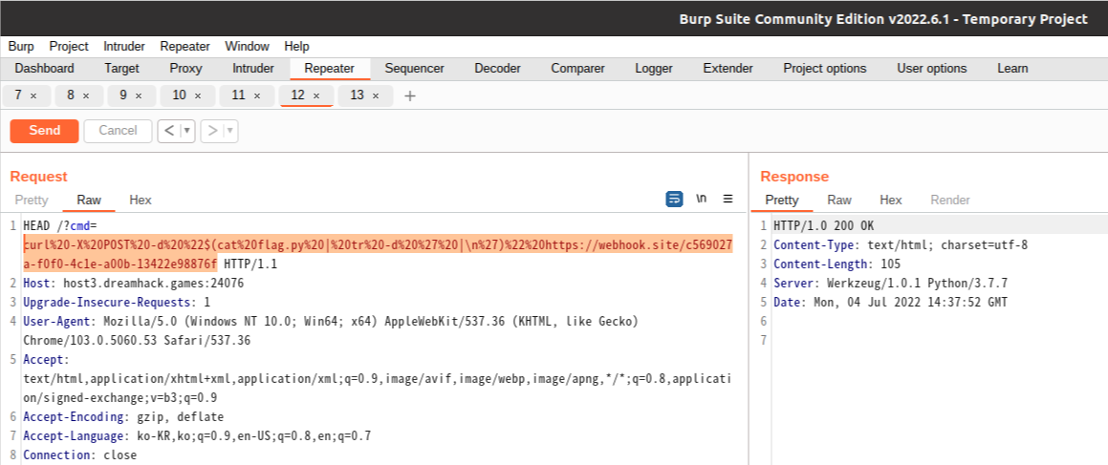Open the Learn tab
Viewport: 1108px width, 465px height.
pos(1012,69)
